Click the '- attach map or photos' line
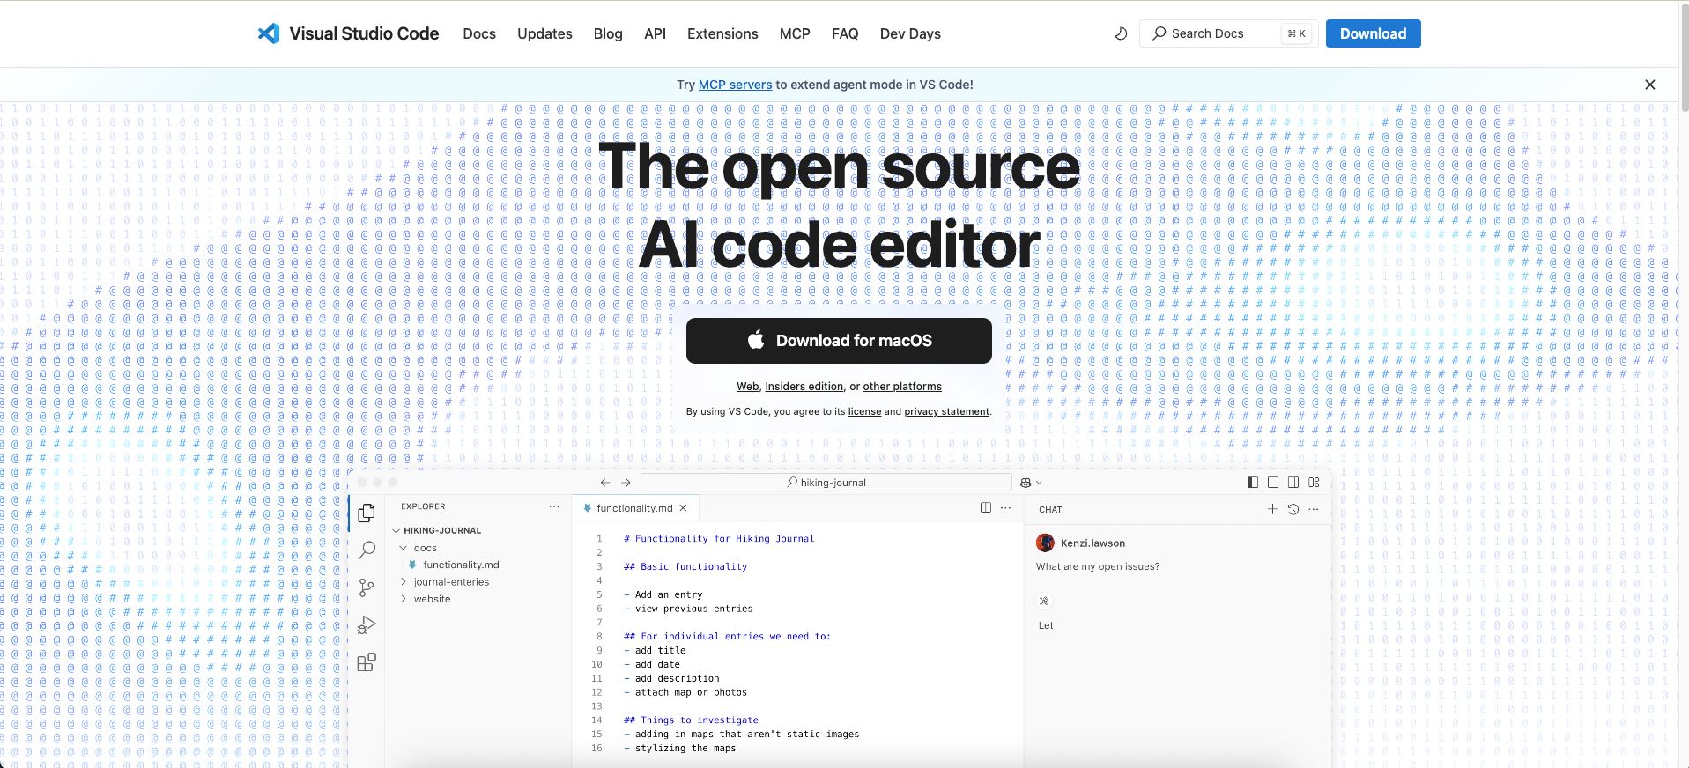1689x768 pixels. pyautogui.click(x=685, y=692)
